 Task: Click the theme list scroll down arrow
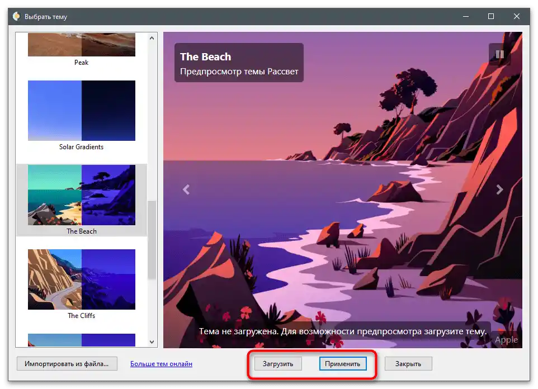[152, 341]
